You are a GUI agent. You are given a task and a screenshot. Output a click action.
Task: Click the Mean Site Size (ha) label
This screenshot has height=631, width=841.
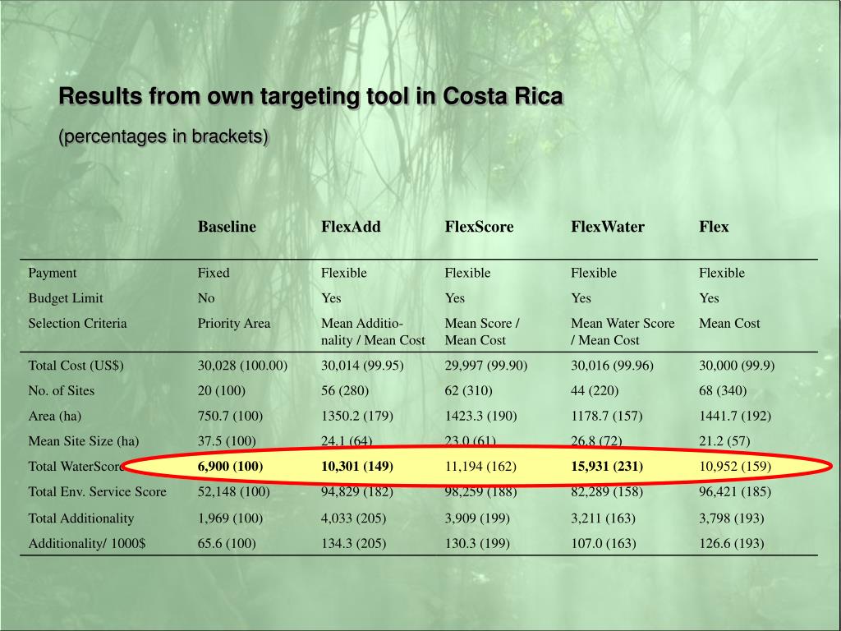coord(83,441)
